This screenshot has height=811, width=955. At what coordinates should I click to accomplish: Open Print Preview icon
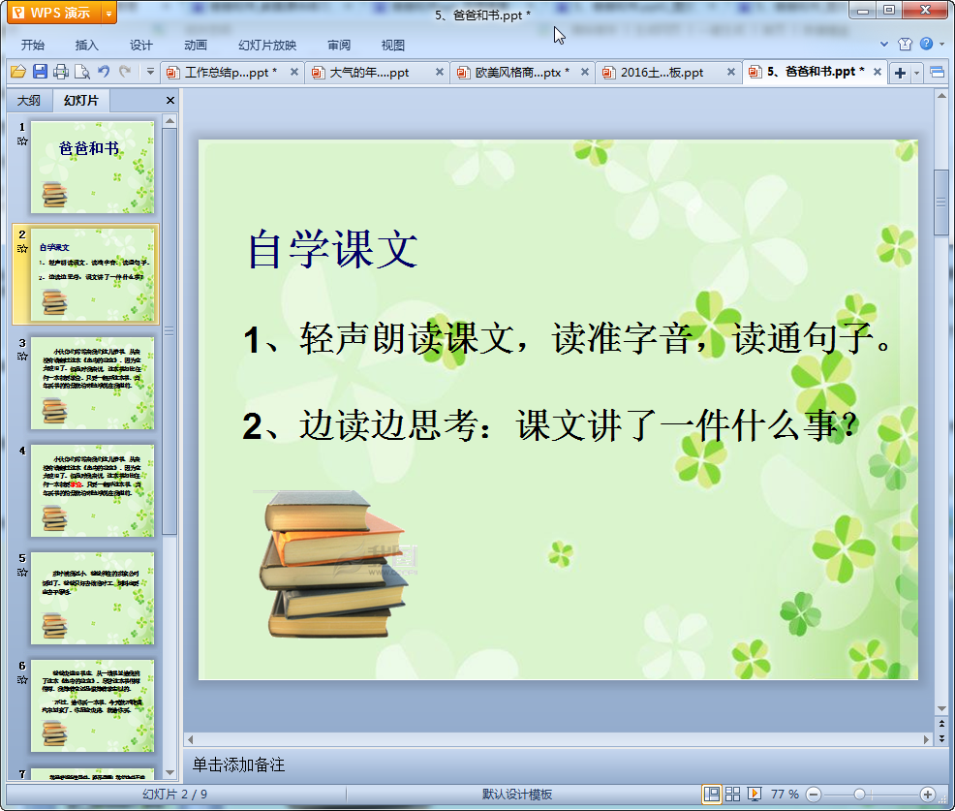(x=82, y=72)
